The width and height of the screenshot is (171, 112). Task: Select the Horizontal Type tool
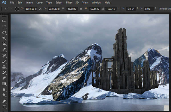click(4, 107)
